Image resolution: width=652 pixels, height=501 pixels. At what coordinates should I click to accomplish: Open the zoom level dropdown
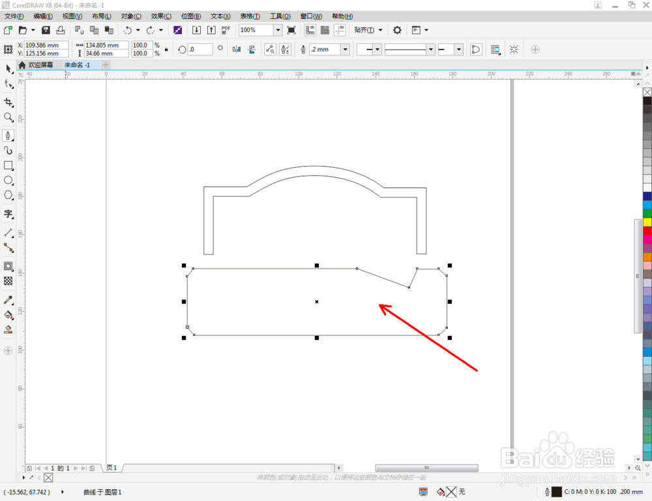pyautogui.click(x=278, y=30)
